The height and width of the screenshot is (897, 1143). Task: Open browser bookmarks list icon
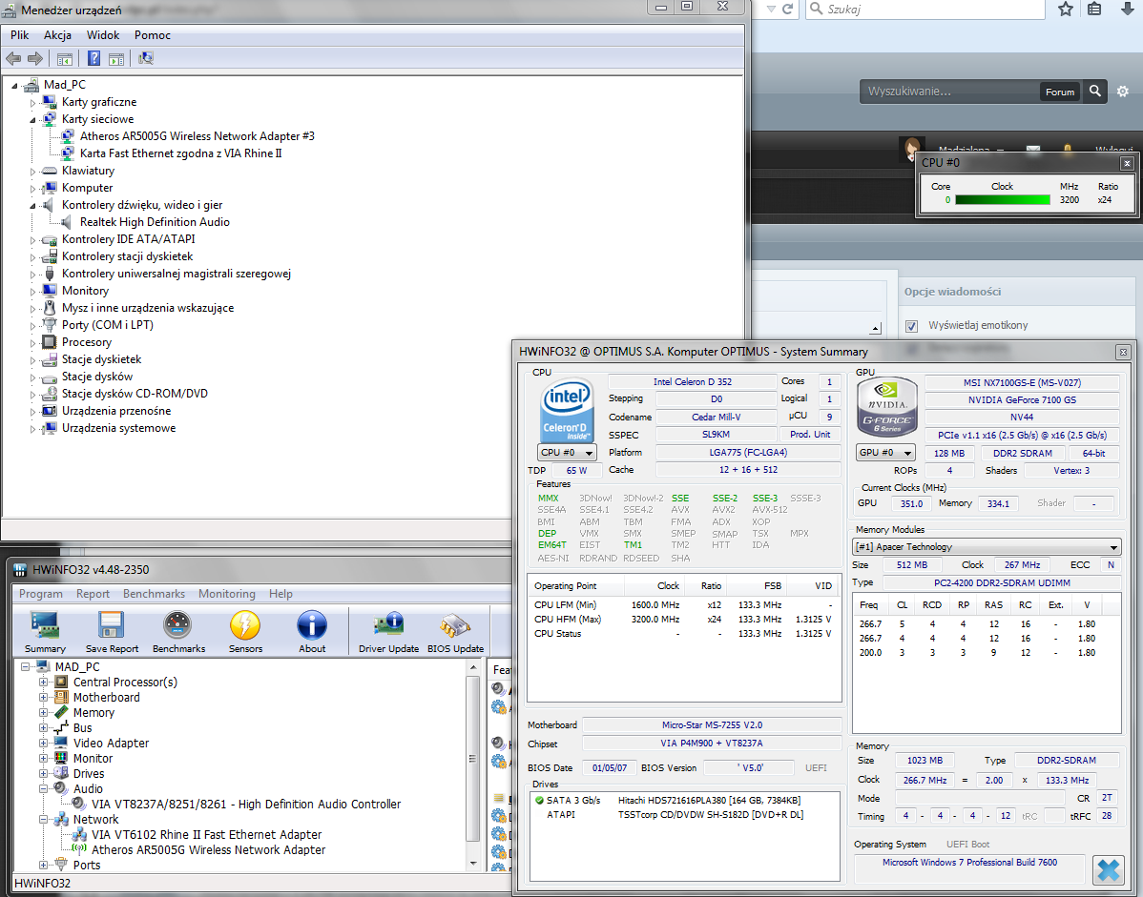[x=1094, y=9]
